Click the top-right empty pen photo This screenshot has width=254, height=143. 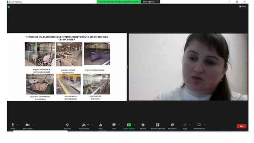97,54
